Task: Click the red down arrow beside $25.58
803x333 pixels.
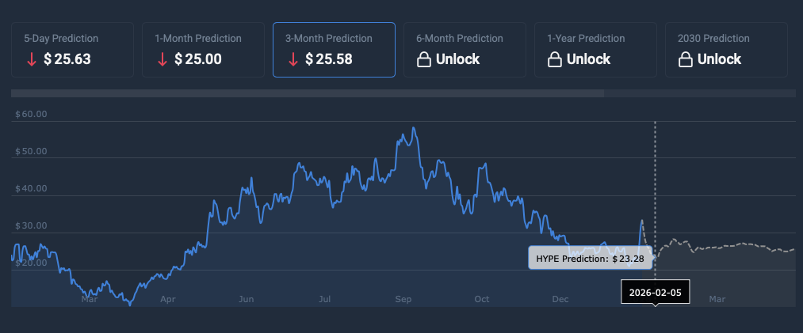Action: 293,59
